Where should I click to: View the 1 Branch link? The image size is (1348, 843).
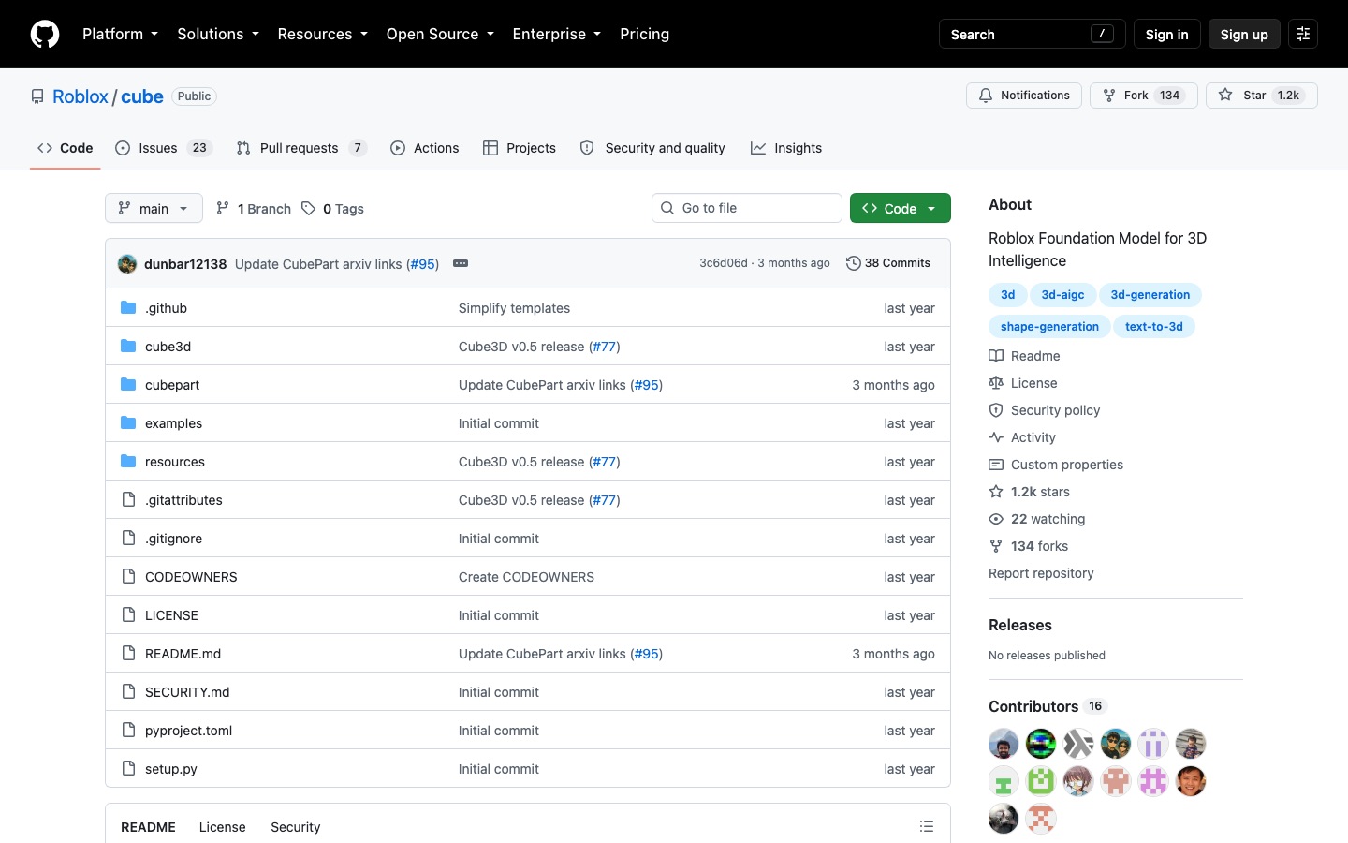(x=254, y=209)
